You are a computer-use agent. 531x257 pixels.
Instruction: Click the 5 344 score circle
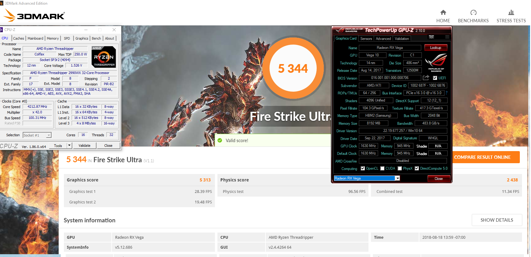(293, 68)
